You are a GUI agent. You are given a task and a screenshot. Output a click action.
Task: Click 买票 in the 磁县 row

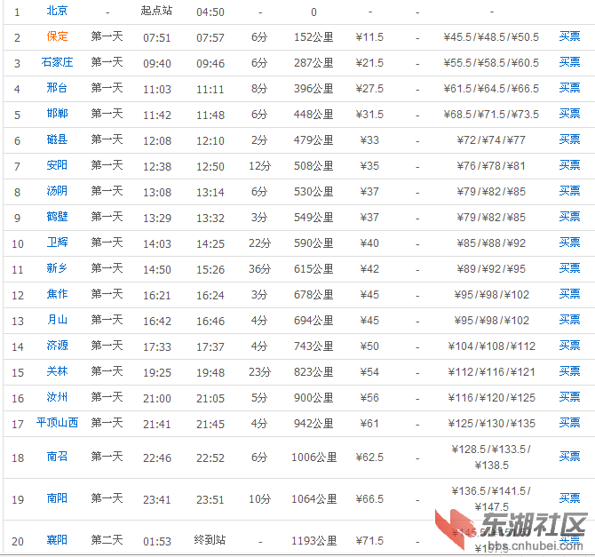569,139
